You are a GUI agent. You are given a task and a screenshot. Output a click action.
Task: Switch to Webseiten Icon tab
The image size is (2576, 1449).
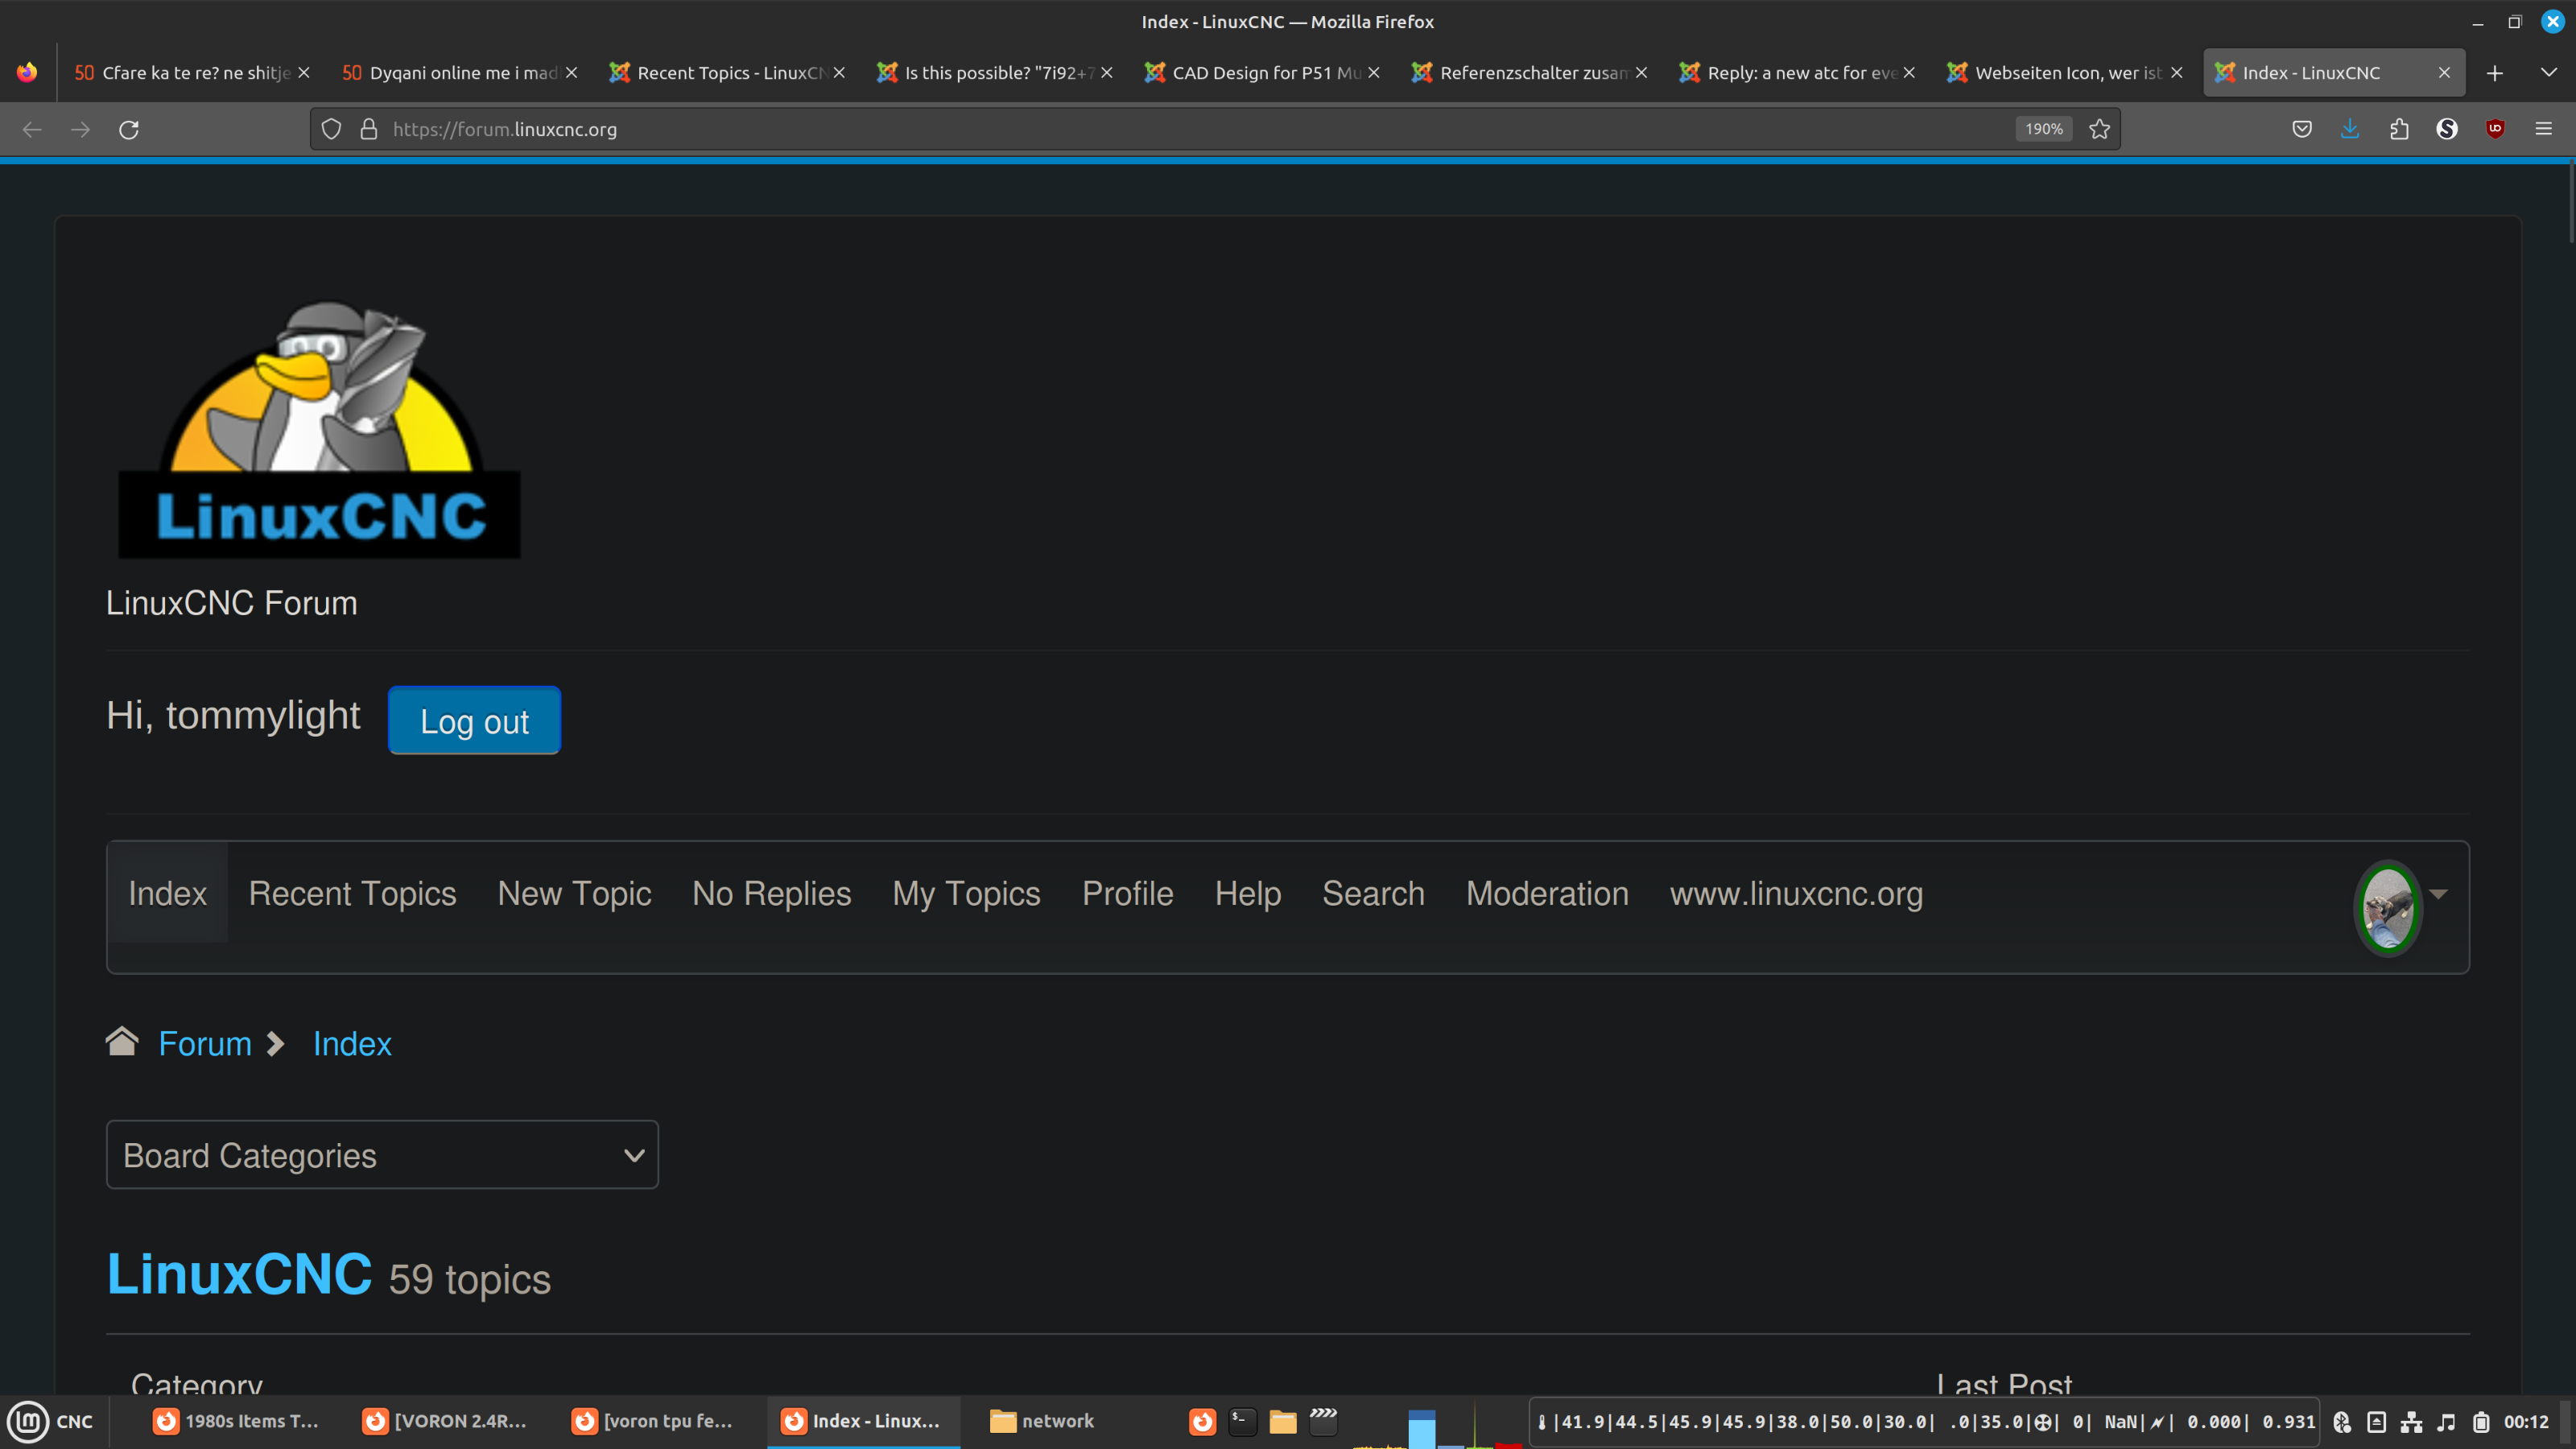(x=2065, y=73)
